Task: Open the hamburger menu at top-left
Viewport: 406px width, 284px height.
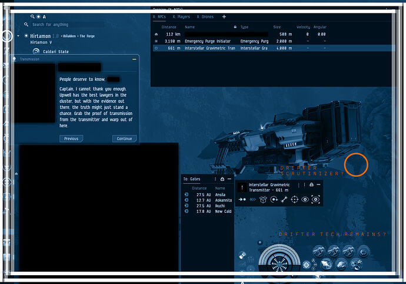Action: click(6, 7)
